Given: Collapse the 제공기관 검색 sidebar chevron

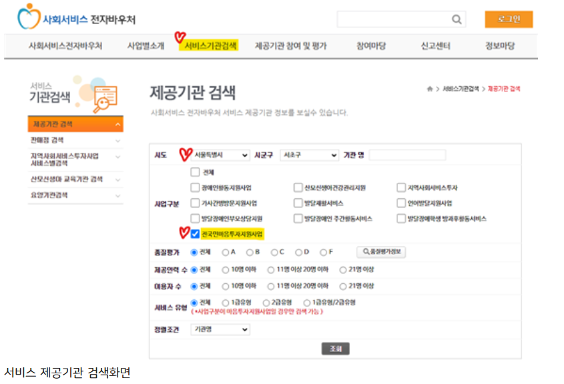Looking at the screenshot, I should 118,125.
